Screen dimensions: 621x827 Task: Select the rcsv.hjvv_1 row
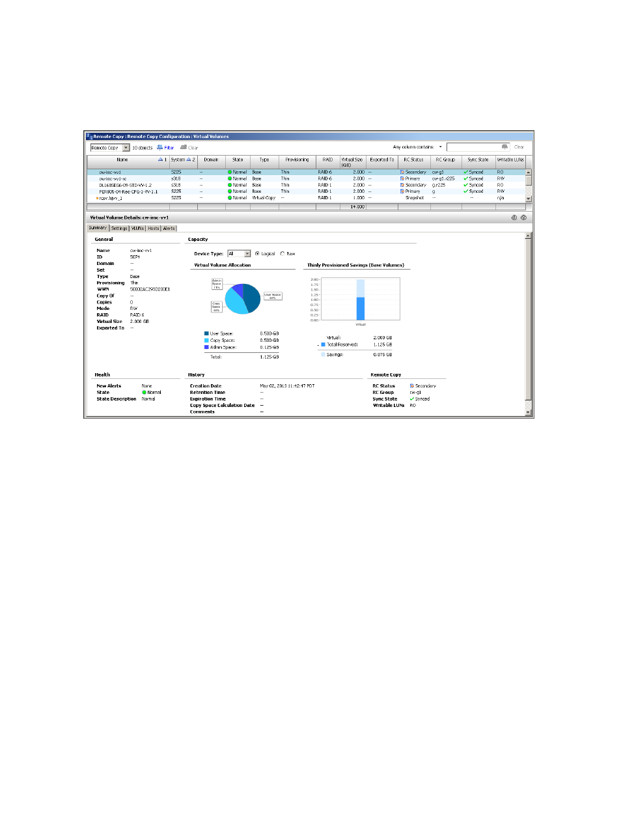(306, 198)
